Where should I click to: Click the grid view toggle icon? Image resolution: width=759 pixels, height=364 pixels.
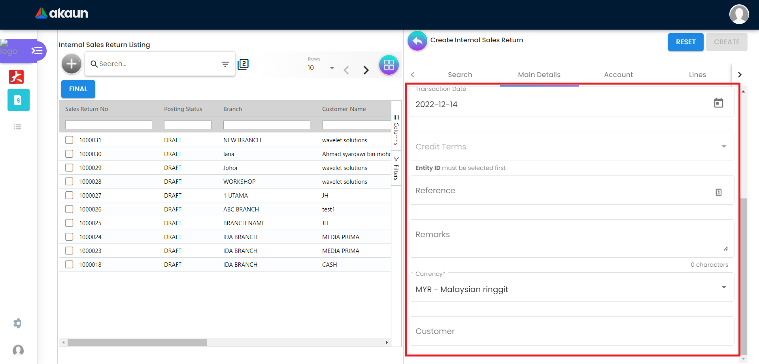pyautogui.click(x=389, y=65)
